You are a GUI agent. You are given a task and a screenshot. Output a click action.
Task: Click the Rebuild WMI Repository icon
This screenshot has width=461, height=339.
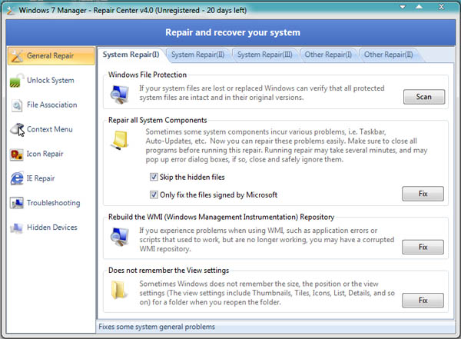(x=120, y=237)
